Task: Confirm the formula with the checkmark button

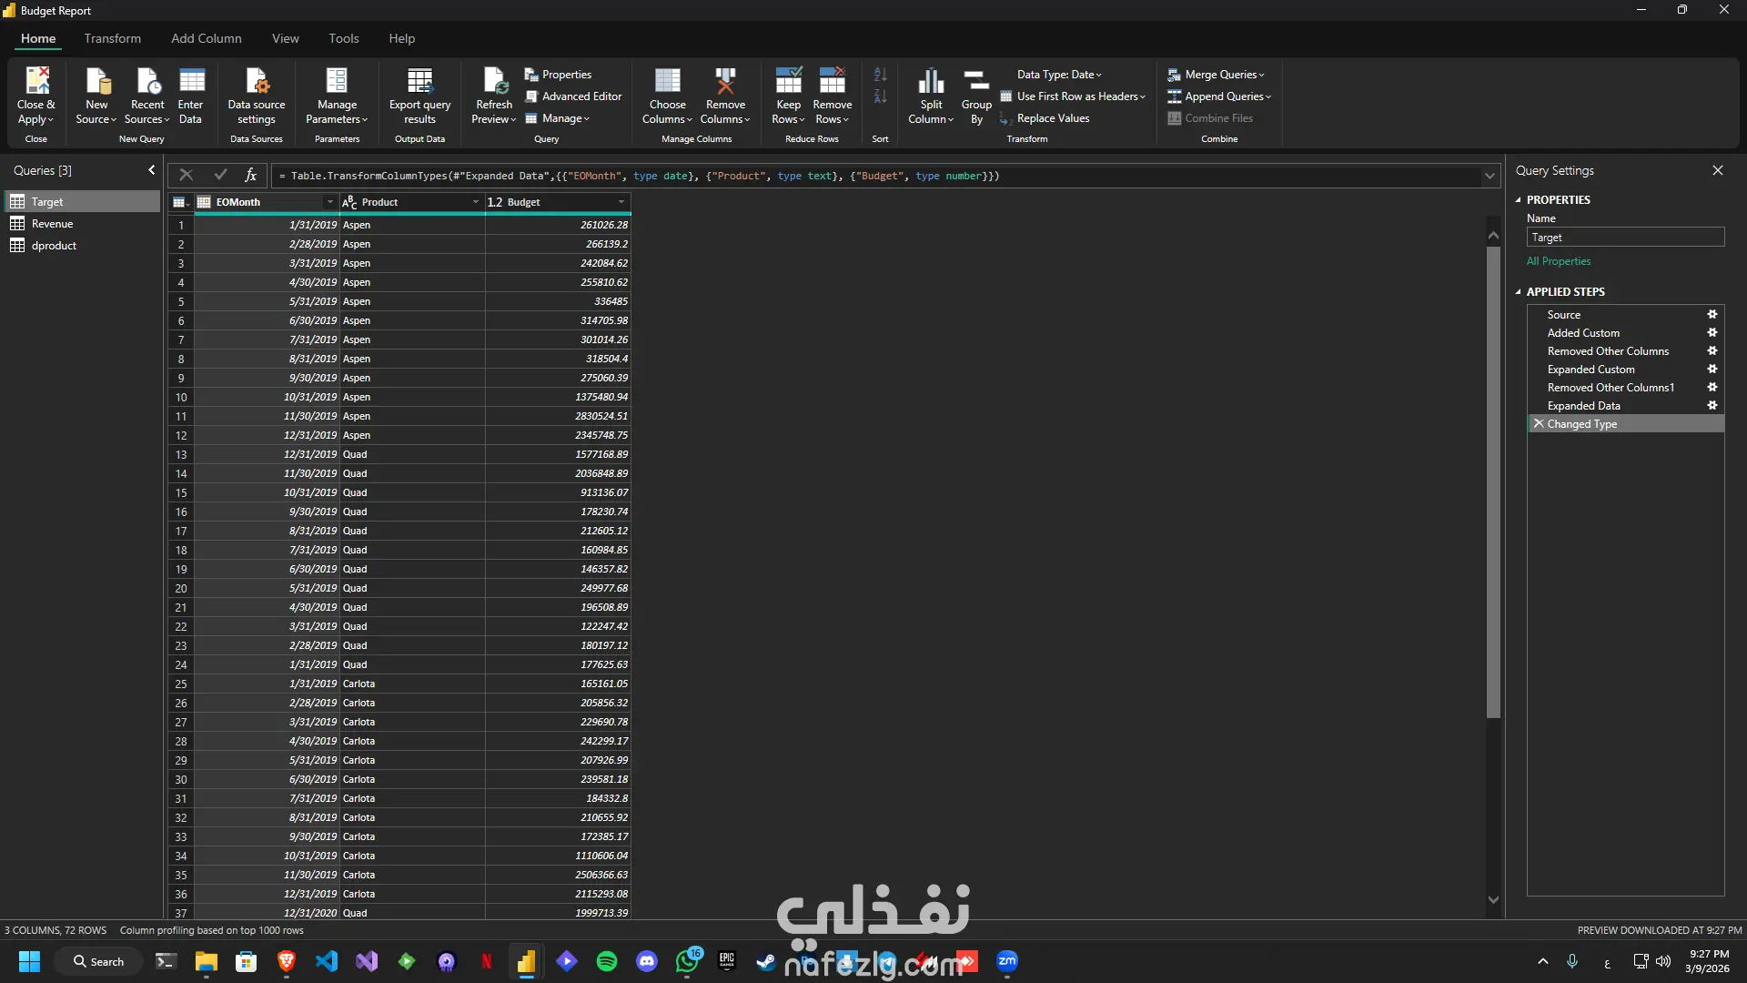Action: (x=220, y=175)
